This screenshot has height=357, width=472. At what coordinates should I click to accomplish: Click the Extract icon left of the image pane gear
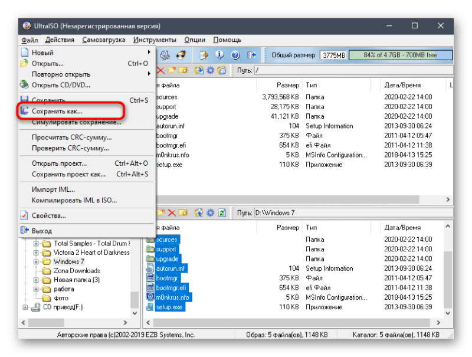point(199,70)
